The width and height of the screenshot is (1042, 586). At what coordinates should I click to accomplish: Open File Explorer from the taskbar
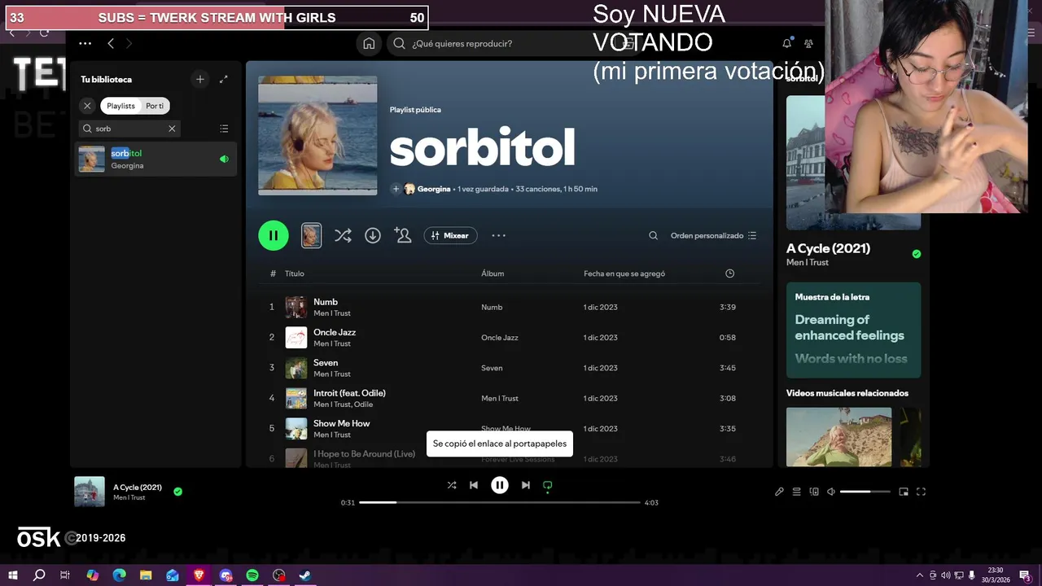click(146, 575)
